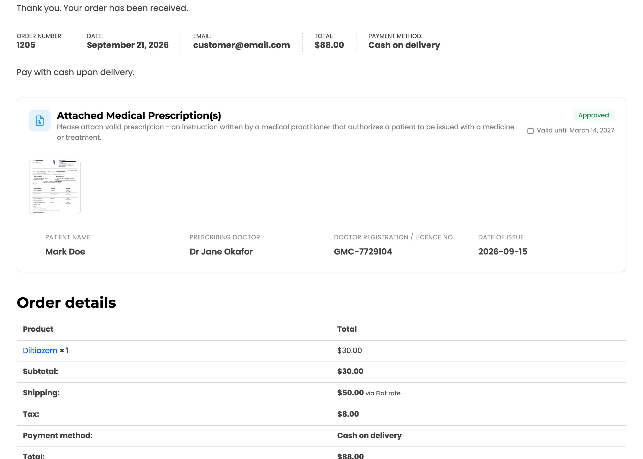The width and height of the screenshot is (643, 459).
Task: Click the 'PATIENT NAME' field label
Action: pyautogui.click(x=68, y=237)
